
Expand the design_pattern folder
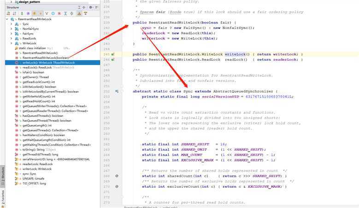[11, 2]
